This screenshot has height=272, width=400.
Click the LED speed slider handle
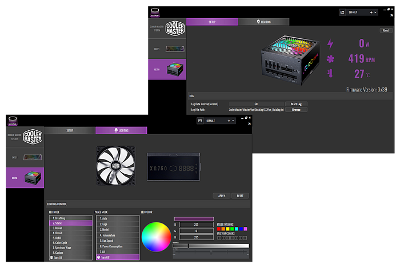click(211, 253)
